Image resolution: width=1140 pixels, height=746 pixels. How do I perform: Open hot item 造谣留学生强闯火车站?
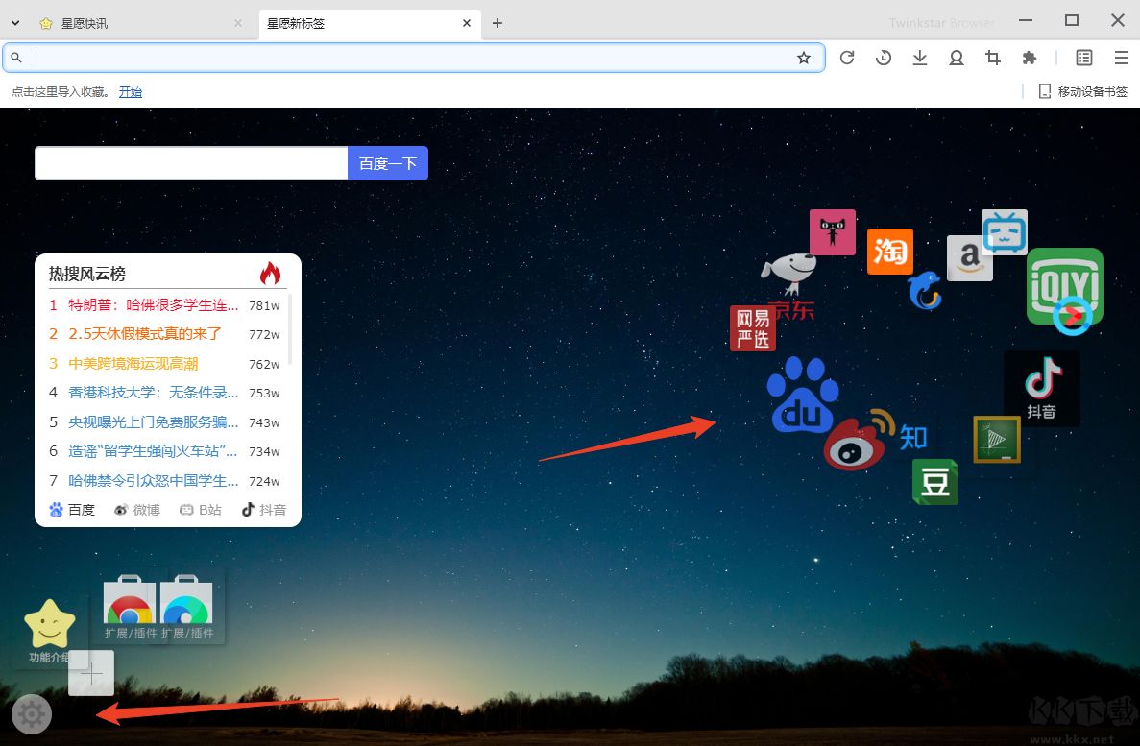click(154, 451)
